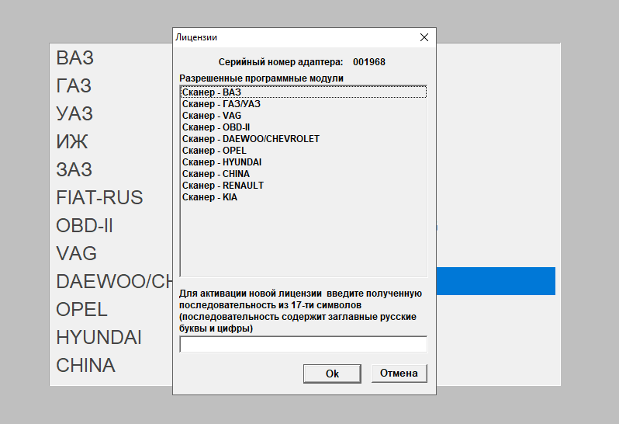
Task: Choose ГАЗ in the background brand list
Action: (74, 85)
